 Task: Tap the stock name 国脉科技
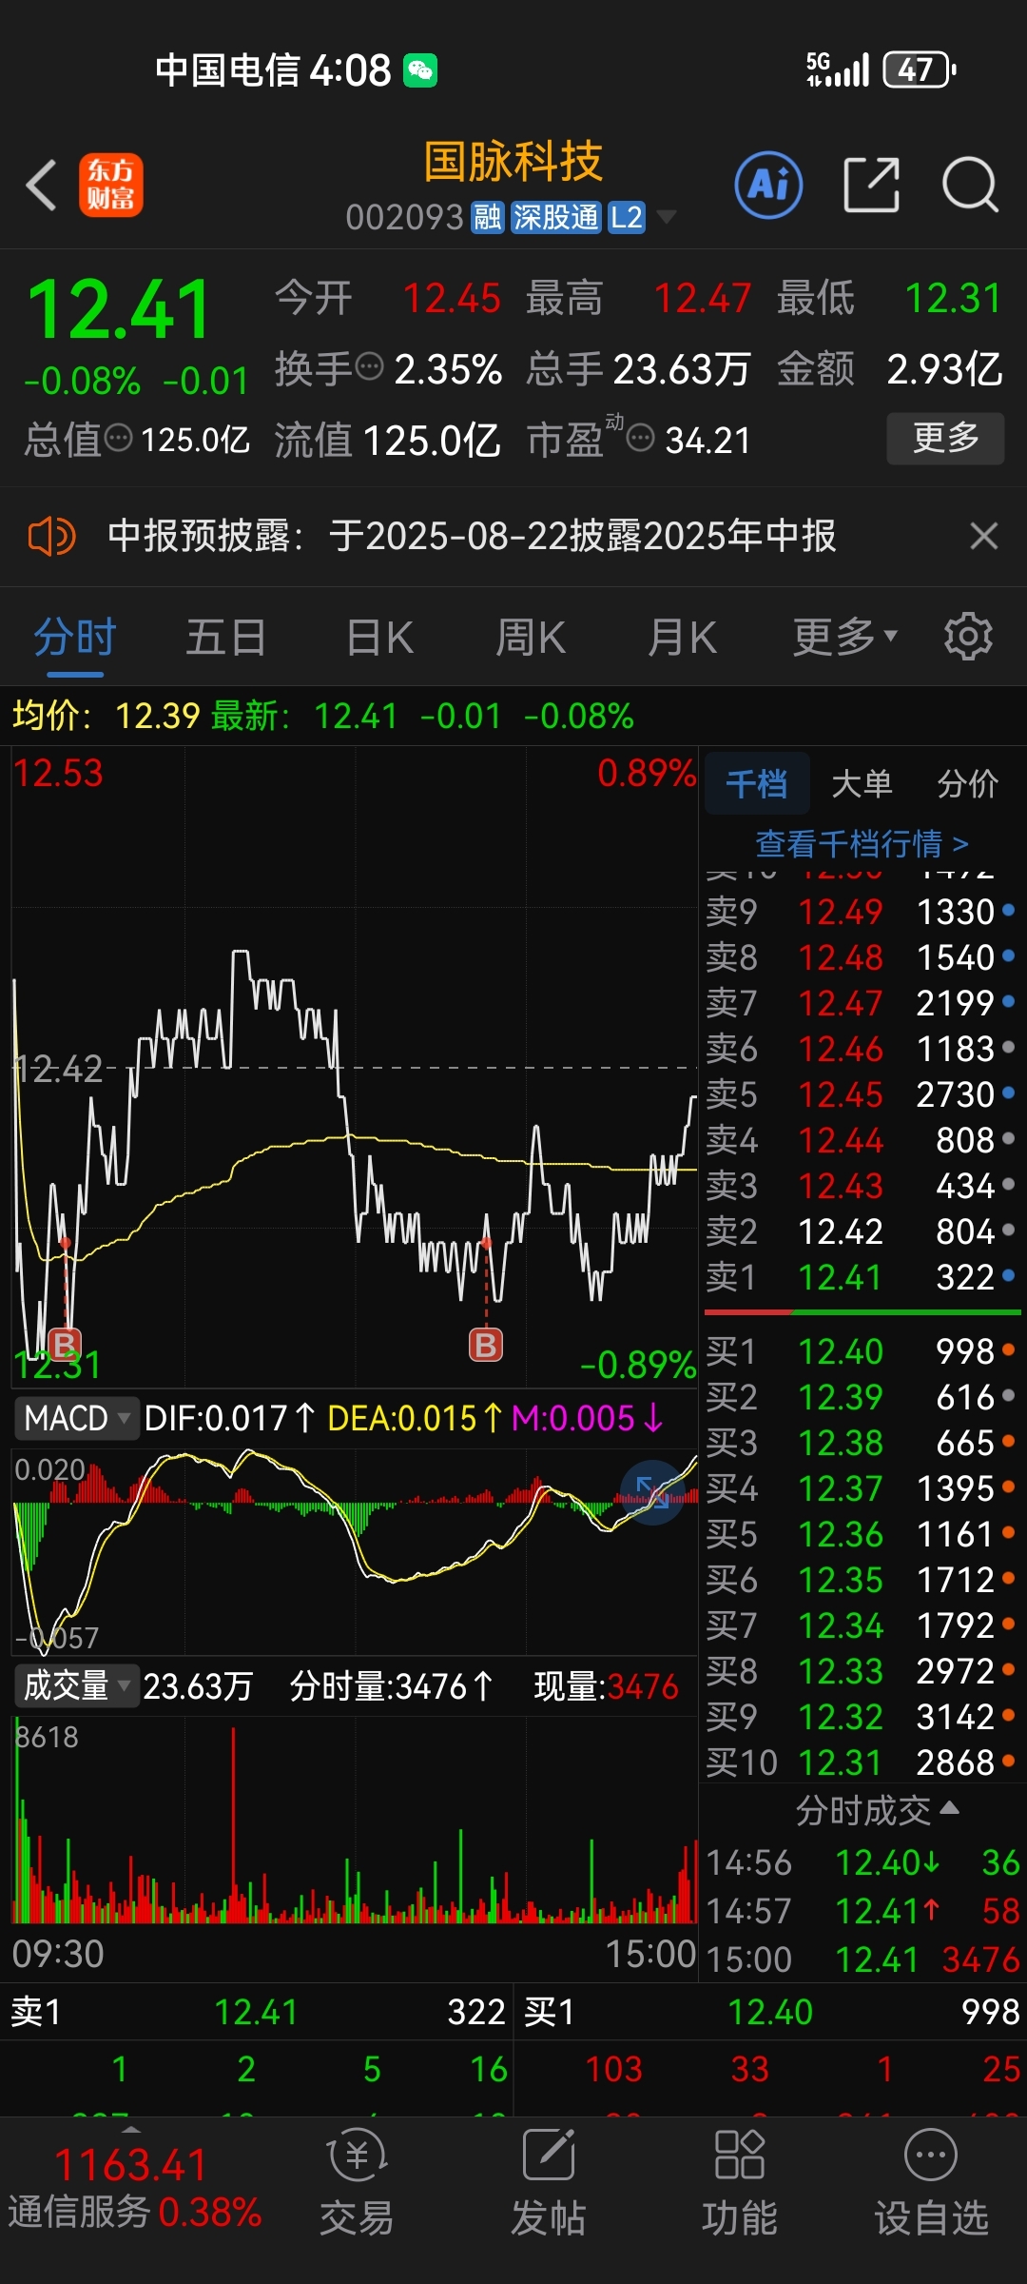pos(513,161)
